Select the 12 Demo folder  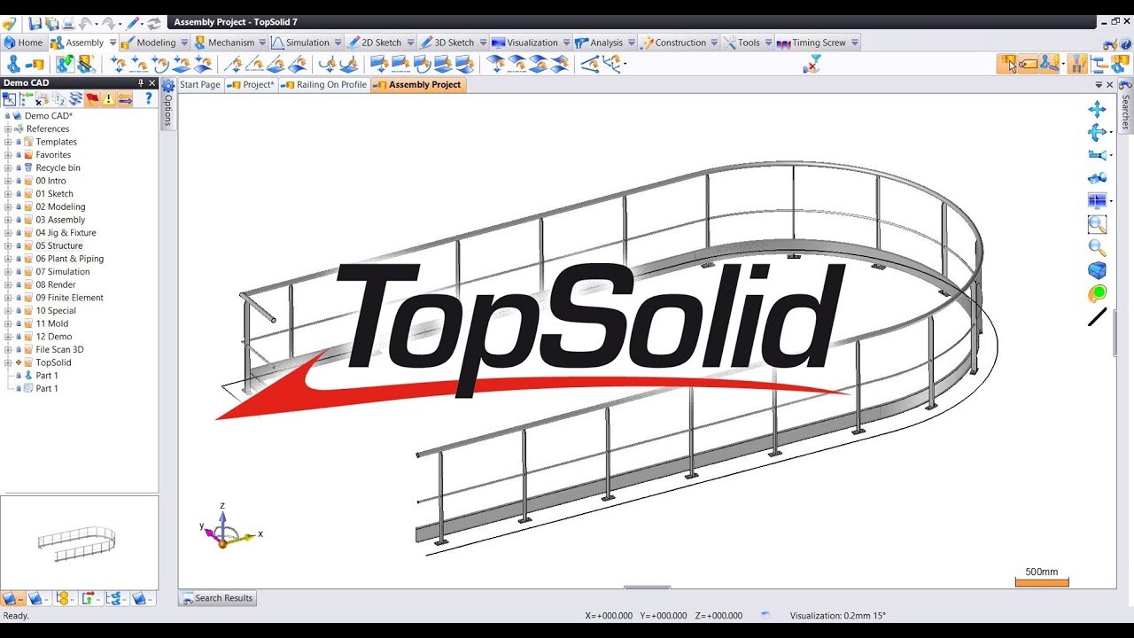point(53,337)
